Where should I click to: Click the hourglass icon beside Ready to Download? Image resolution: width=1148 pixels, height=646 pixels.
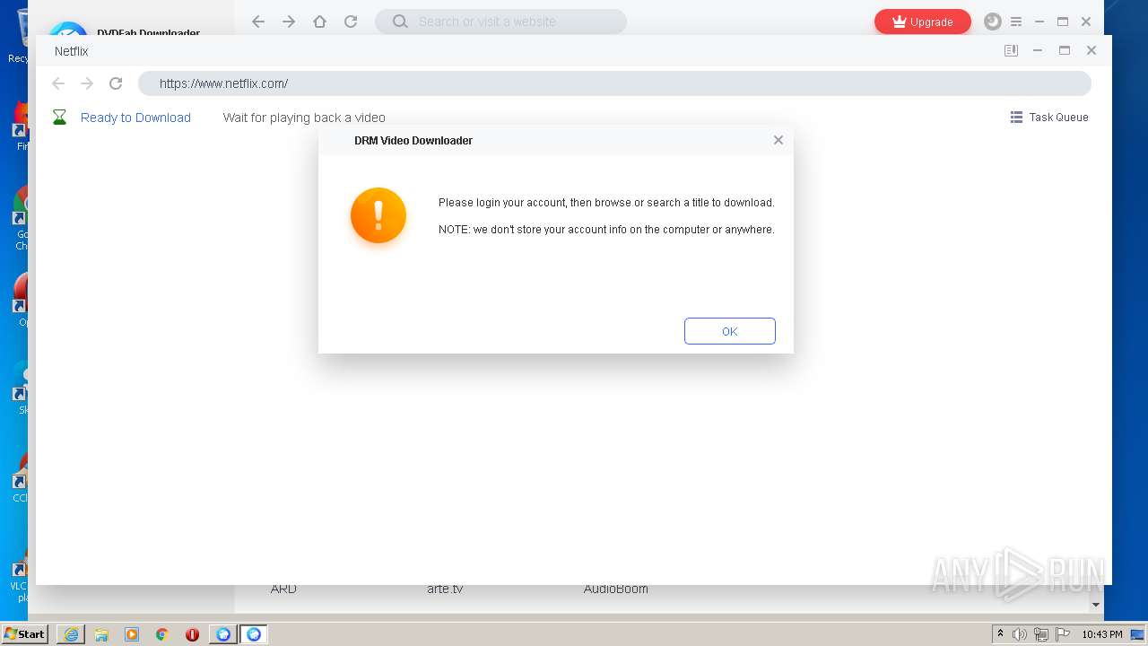[59, 117]
